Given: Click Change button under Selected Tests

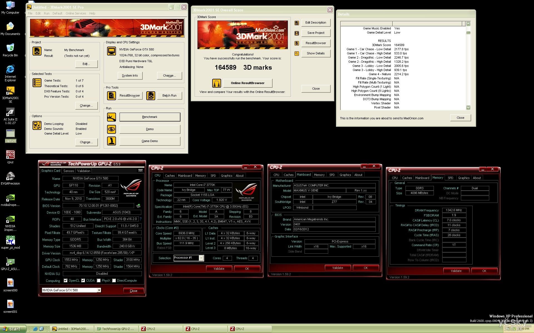Looking at the screenshot, I should [86, 105].
